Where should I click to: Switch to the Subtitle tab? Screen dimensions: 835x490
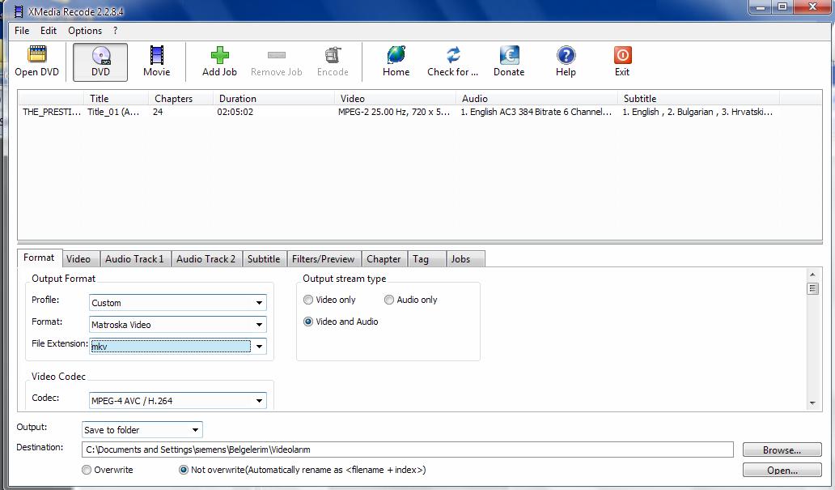[x=264, y=259]
